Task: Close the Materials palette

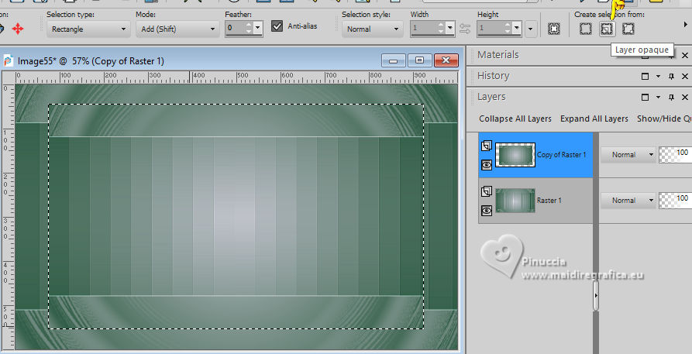Action: (685, 55)
